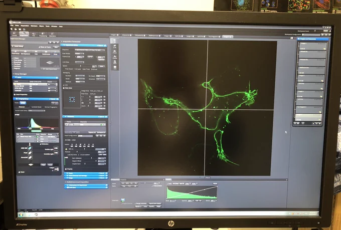Open the Scan Mode dropdown
The width and height of the screenshot is (341, 230).
(80, 54)
